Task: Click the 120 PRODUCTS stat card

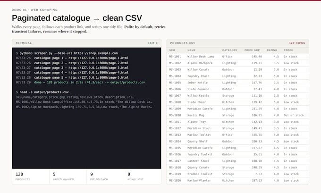Action: coord(31,176)
